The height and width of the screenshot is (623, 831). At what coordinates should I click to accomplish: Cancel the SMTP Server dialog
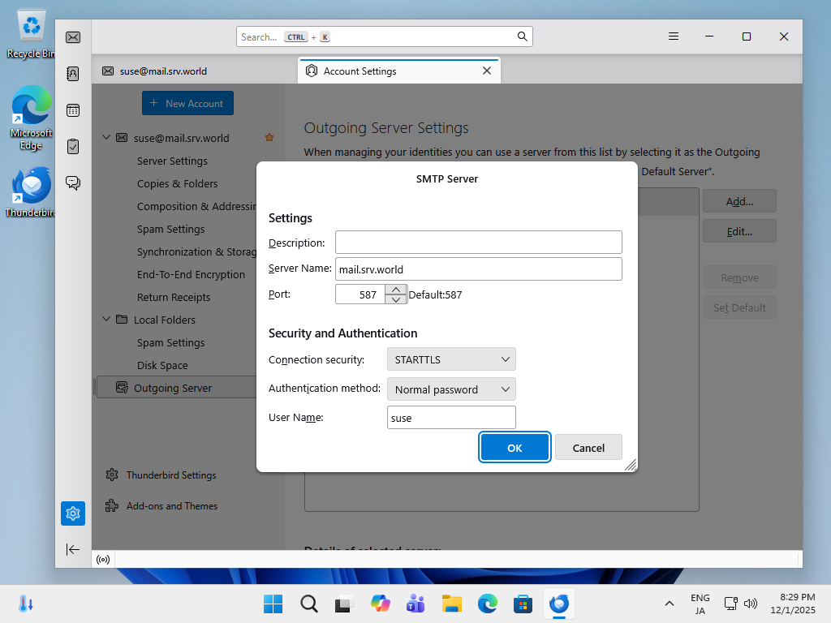588,448
